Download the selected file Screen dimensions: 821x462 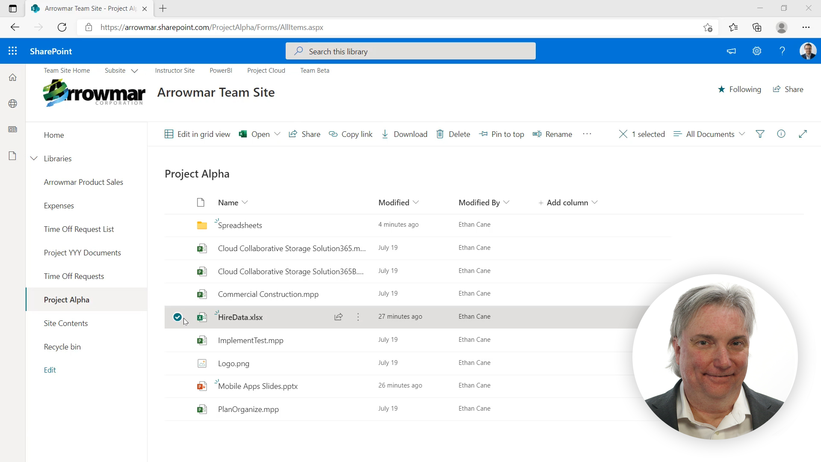coord(404,134)
